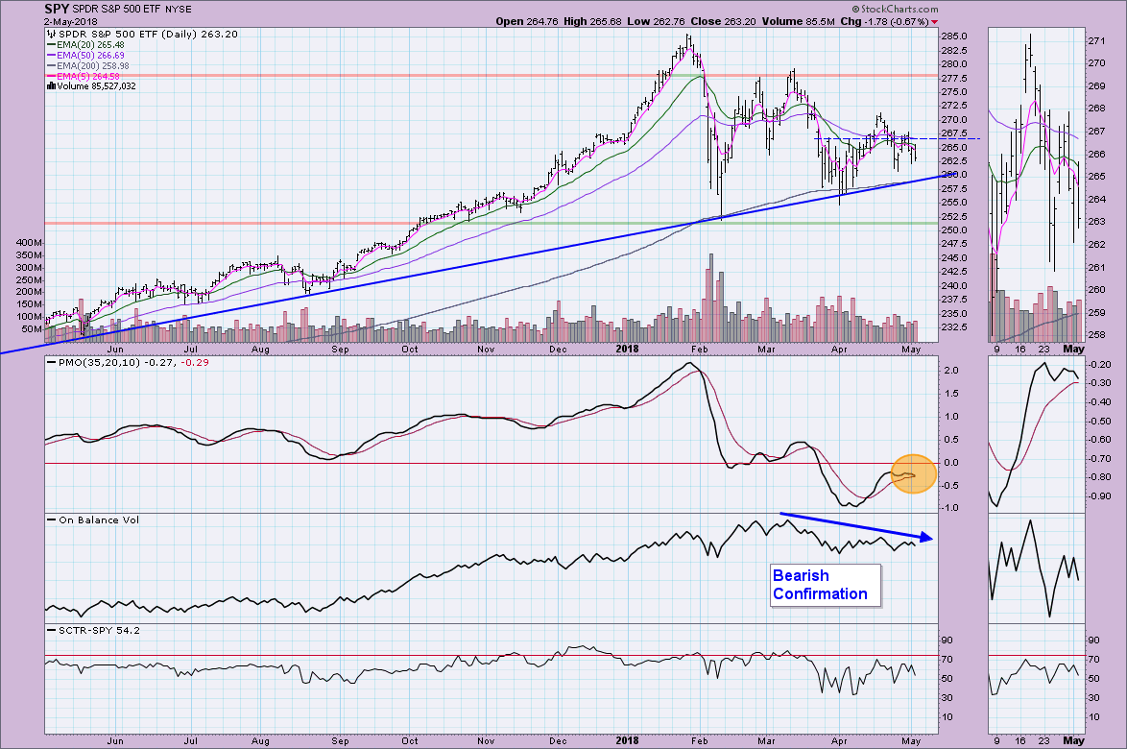The height and width of the screenshot is (749, 1127).
Task: Click the 232.5 price axis label
Action: (x=955, y=327)
